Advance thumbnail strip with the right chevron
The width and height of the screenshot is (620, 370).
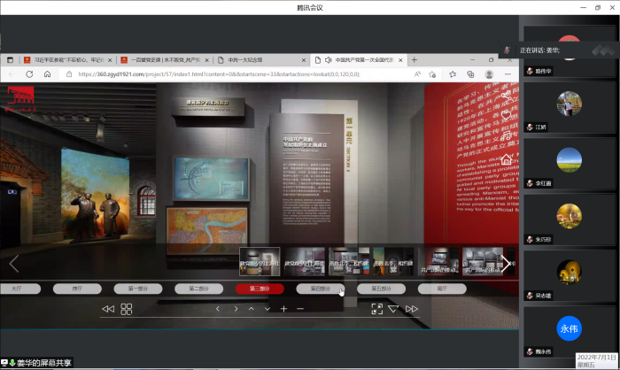pos(506,263)
